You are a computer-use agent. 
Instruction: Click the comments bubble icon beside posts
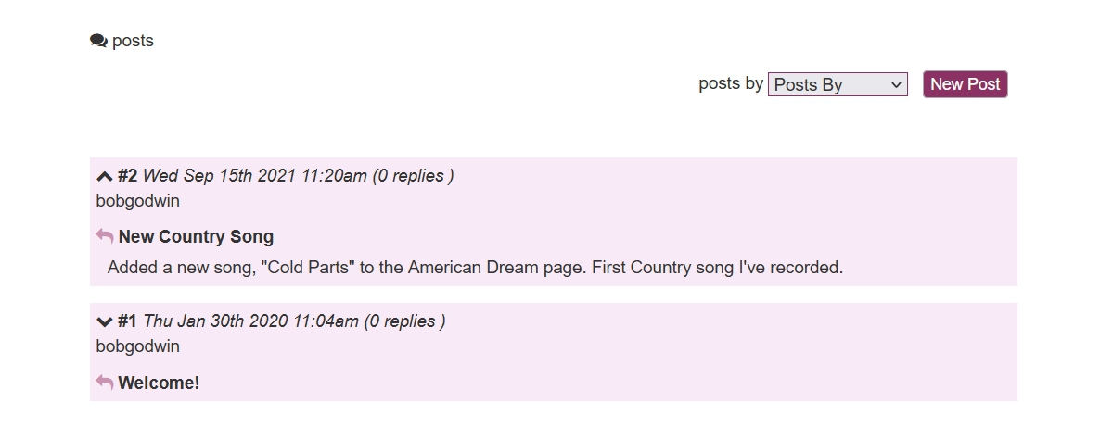tap(98, 41)
